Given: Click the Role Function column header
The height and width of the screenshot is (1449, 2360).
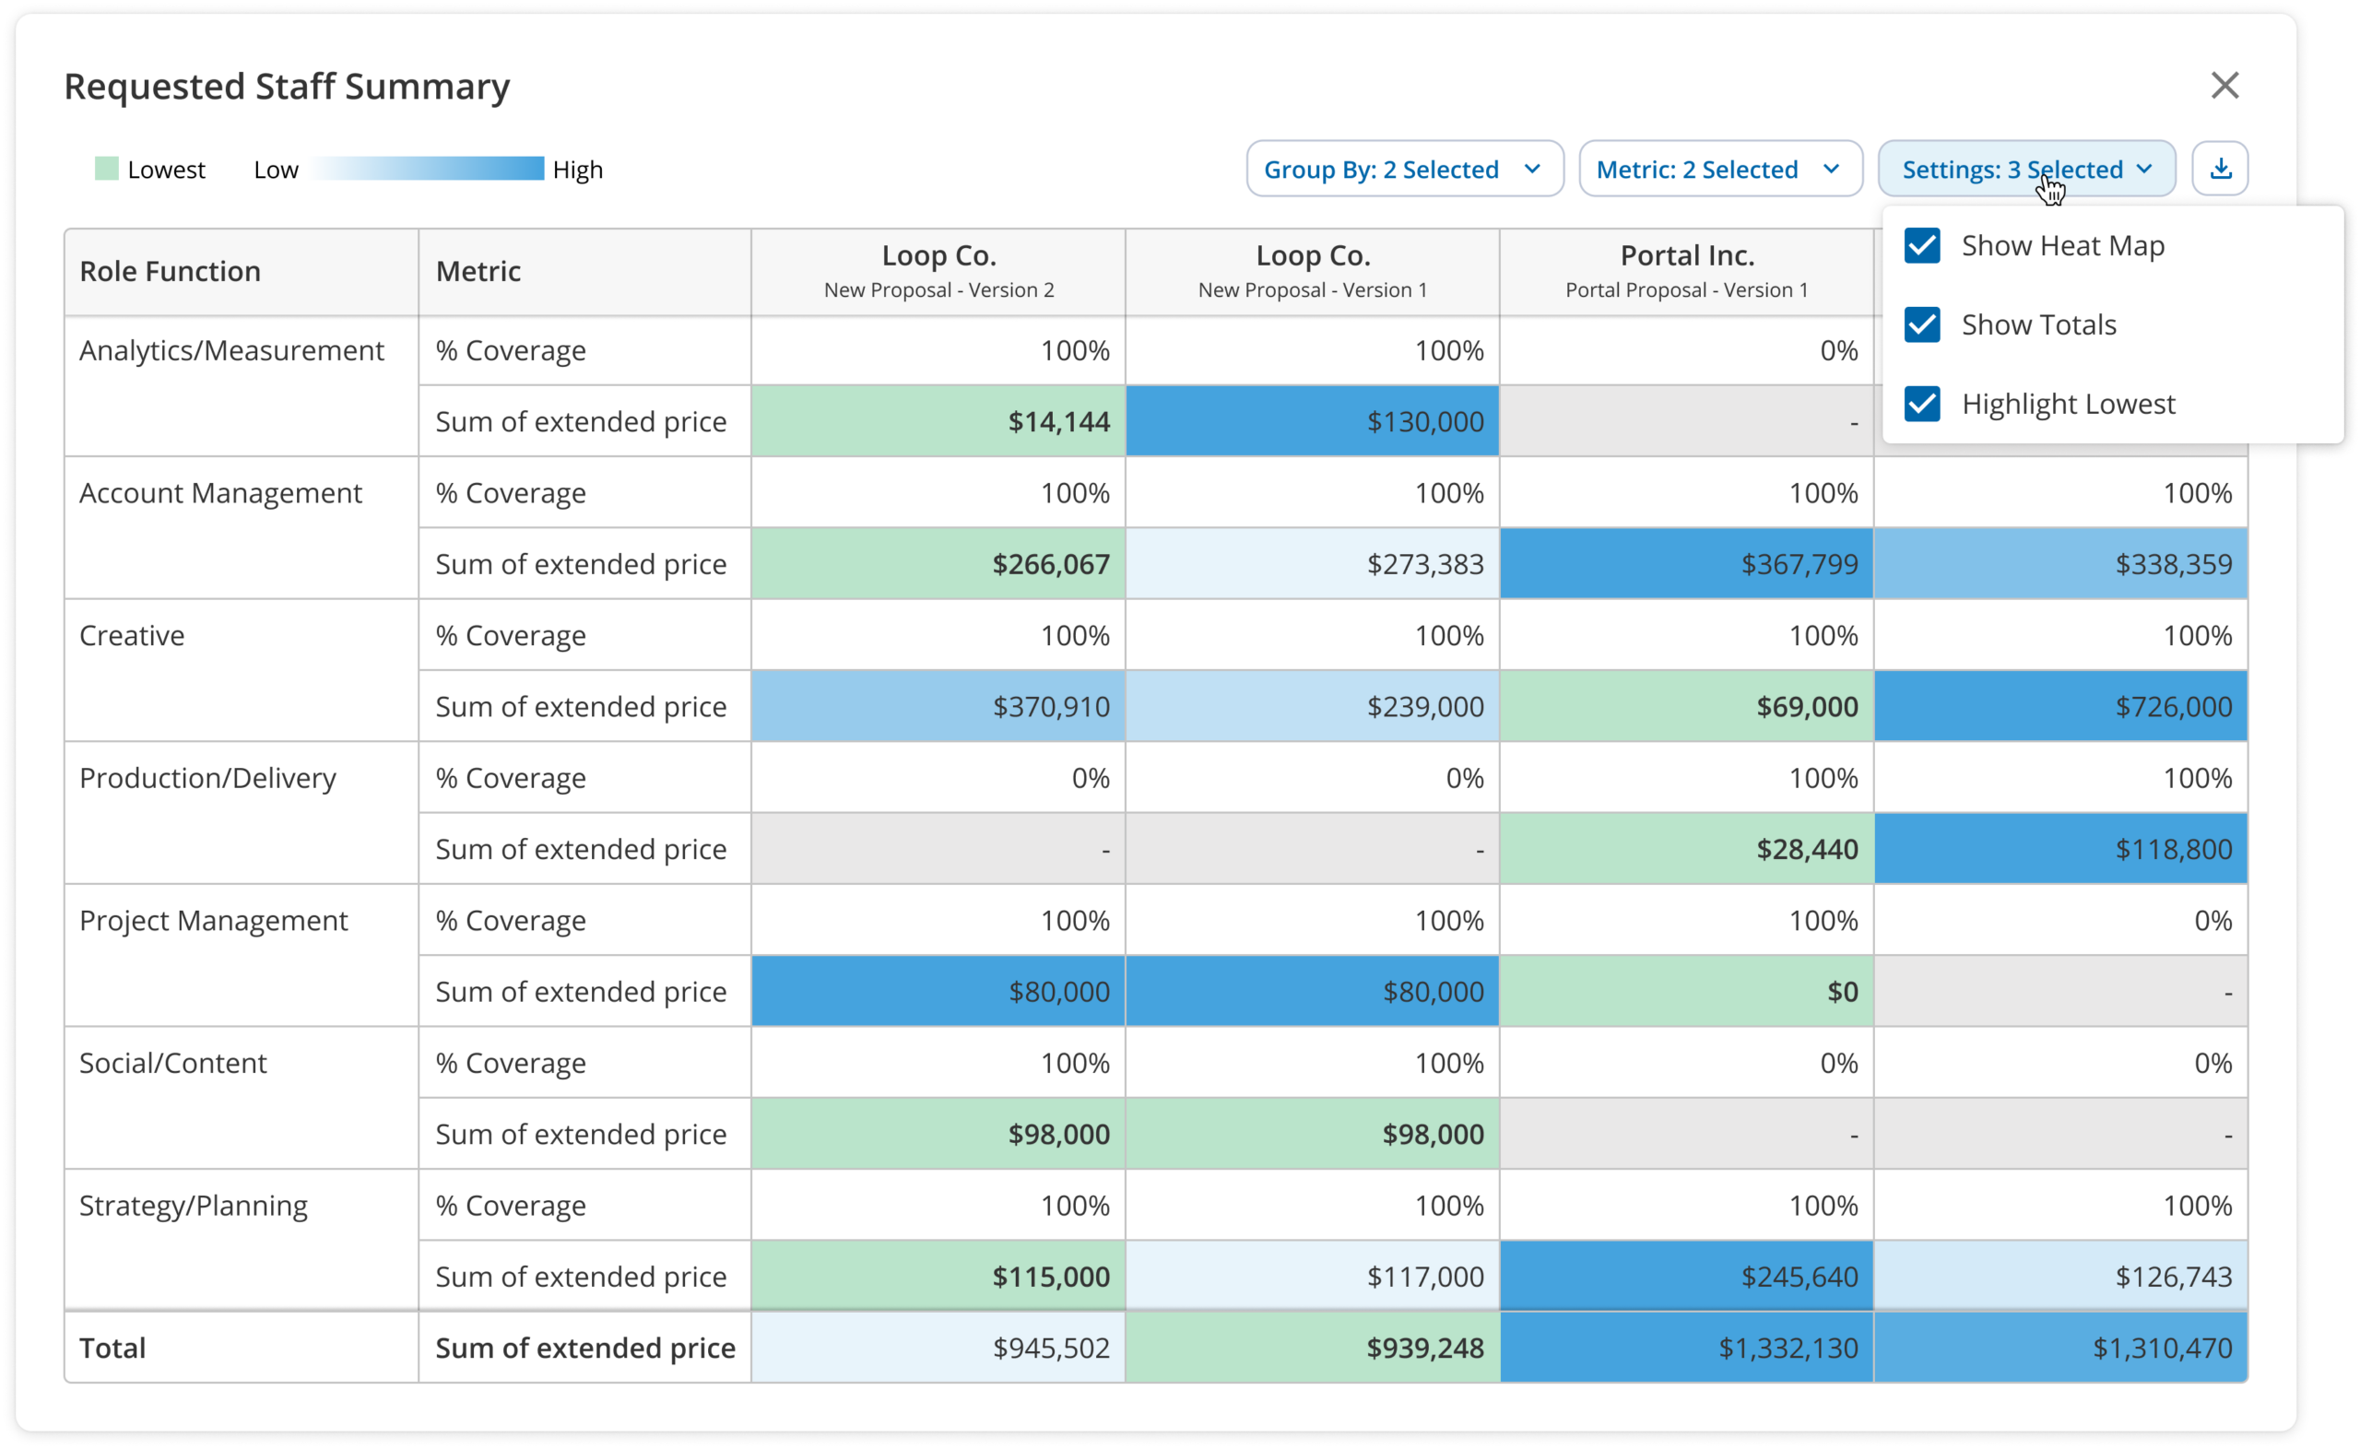Looking at the screenshot, I should (x=170, y=271).
